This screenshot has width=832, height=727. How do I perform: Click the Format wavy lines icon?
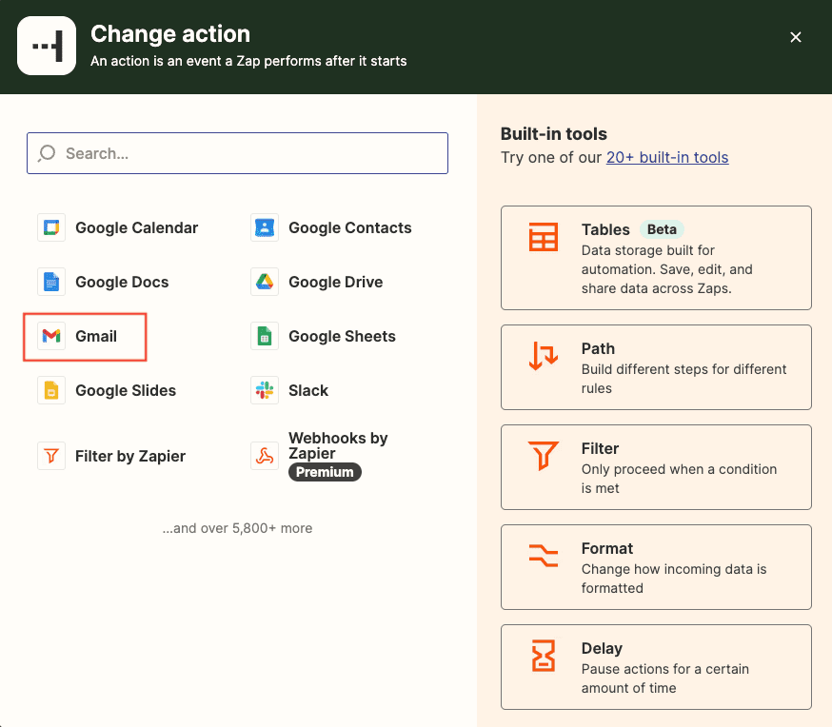pos(544,556)
